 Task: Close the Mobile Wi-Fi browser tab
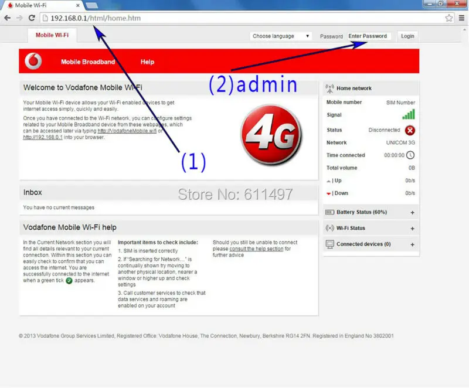(78, 5)
